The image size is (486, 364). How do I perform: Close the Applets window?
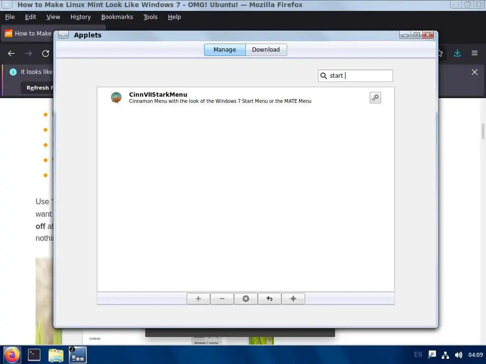coord(428,35)
